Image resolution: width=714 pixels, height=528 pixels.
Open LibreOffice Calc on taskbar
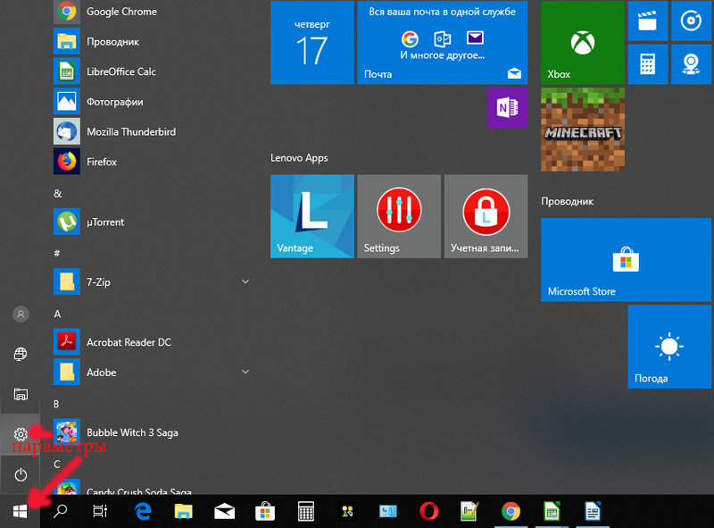click(x=552, y=512)
